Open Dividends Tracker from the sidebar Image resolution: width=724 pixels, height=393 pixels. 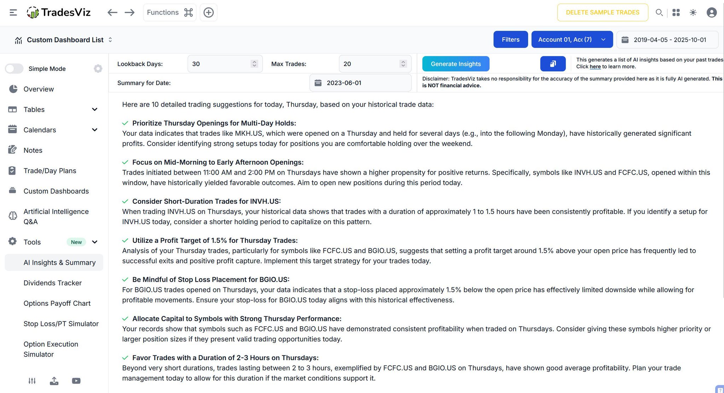[52, 283]
